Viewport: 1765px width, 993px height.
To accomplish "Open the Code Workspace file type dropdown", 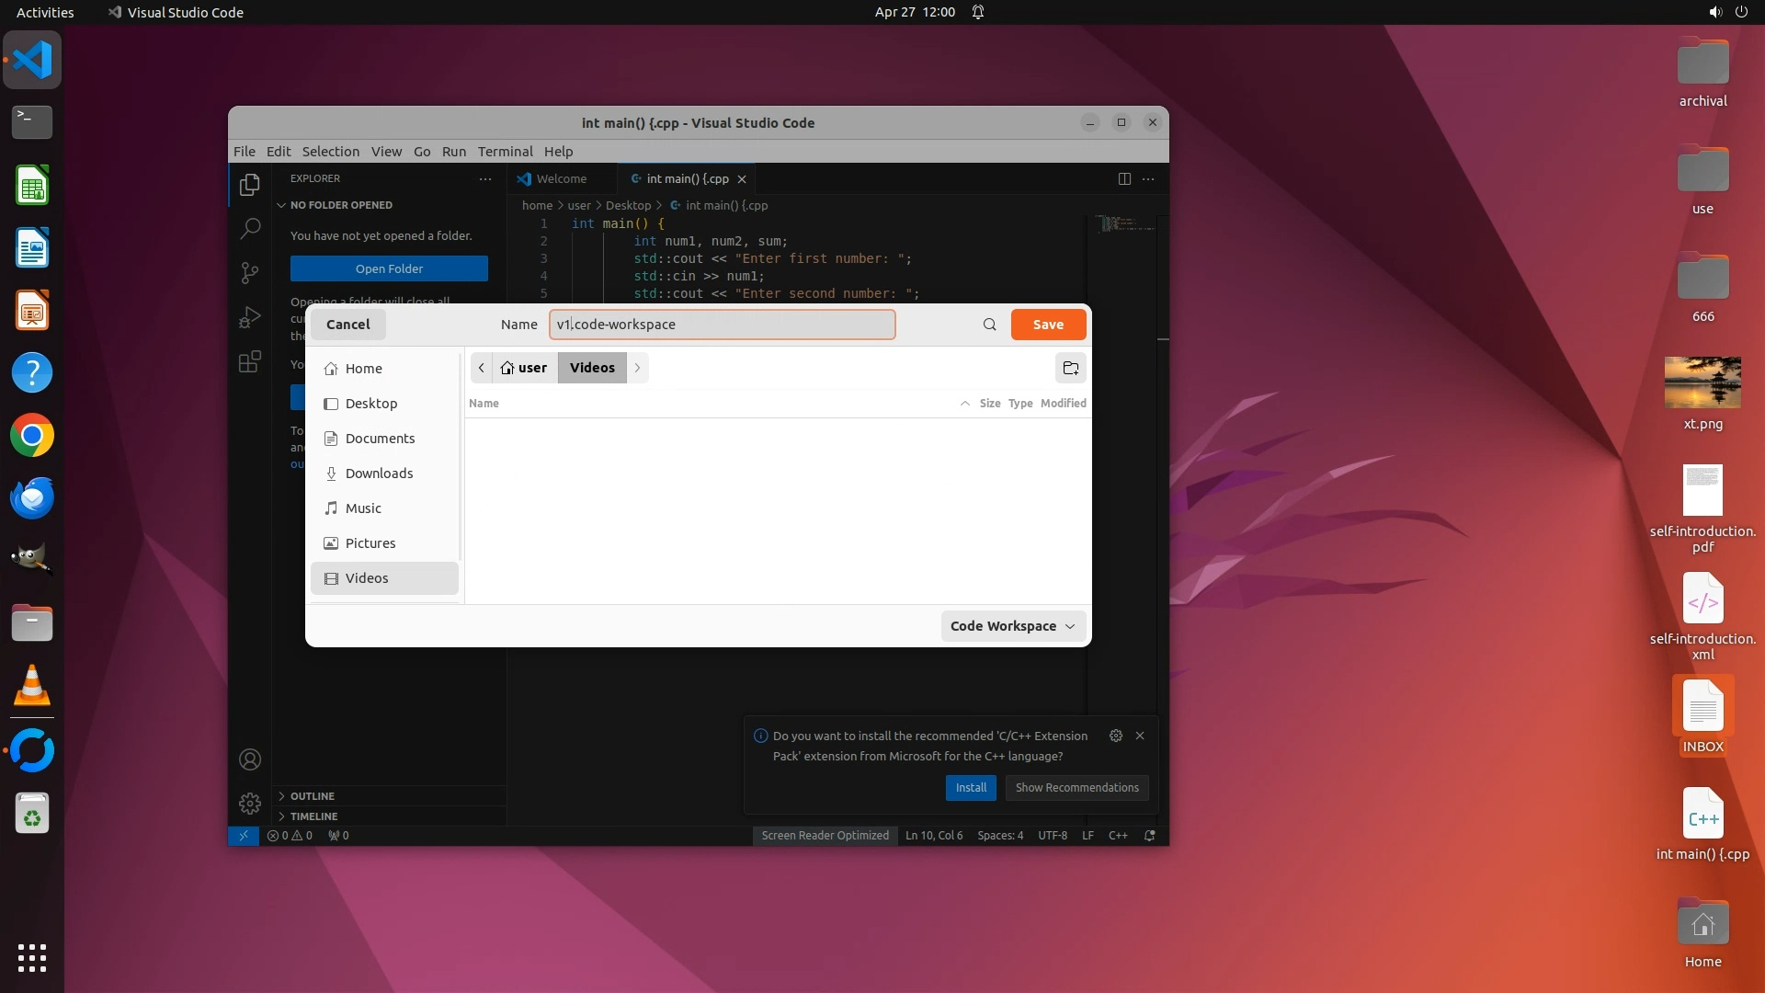I will tap(1012, 626).
